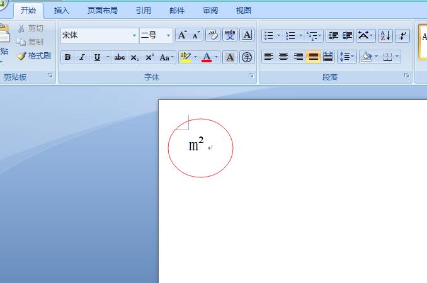The width and height of the screenshot is (427, 283).
Task: Decrease paragraph indent
Action: (333, 36)
